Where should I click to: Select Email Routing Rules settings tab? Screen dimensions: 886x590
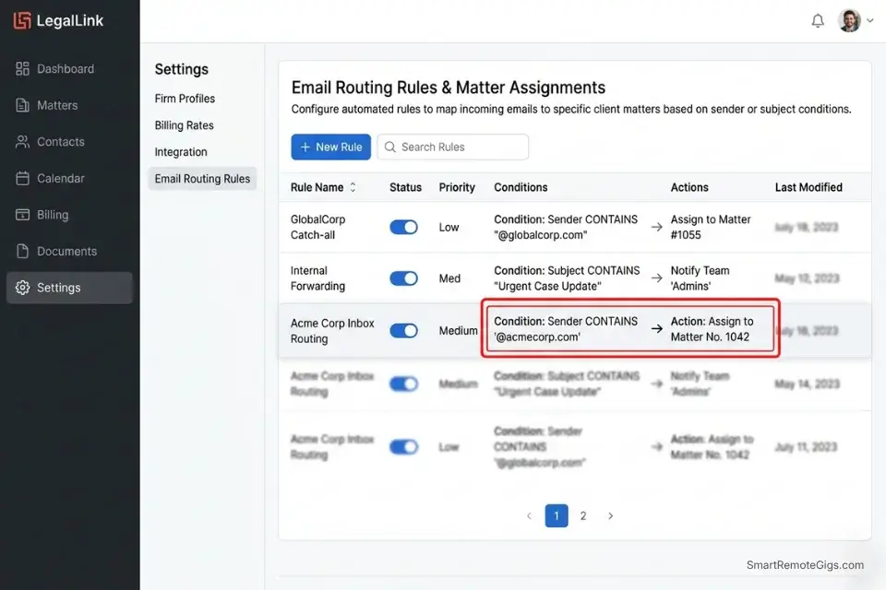point(202,179)
